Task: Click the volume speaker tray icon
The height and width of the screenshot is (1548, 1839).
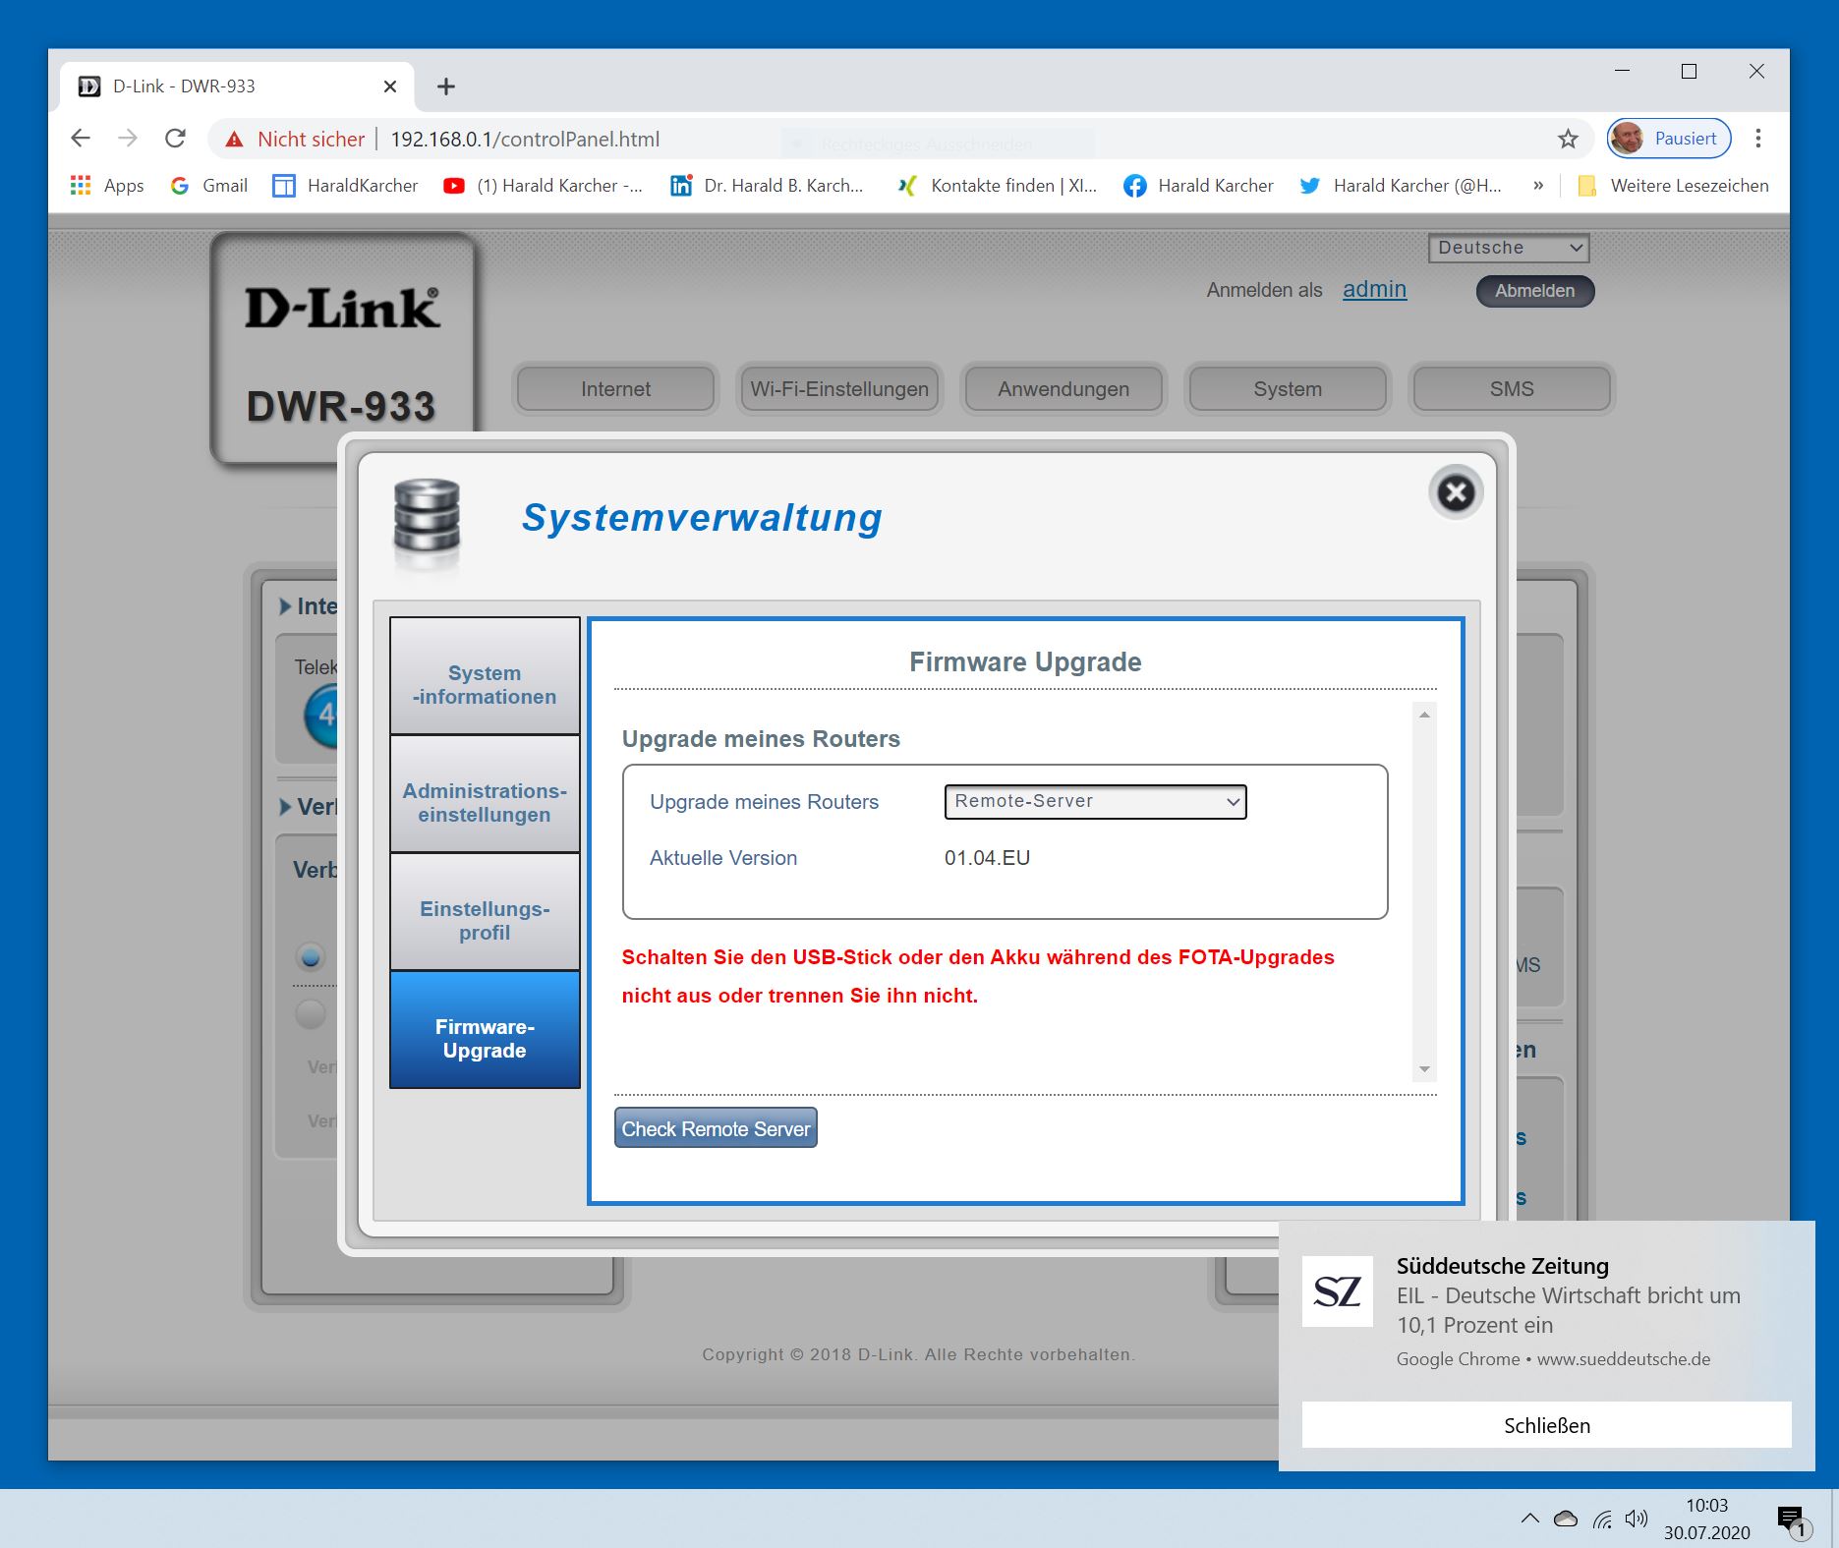Action: point(1636,1519)
